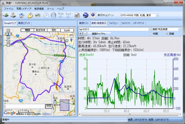Image resolution: width=185 pixels, height=124 pixels.
Task: Click the document export toolbar icon
Action: (77, 15)
